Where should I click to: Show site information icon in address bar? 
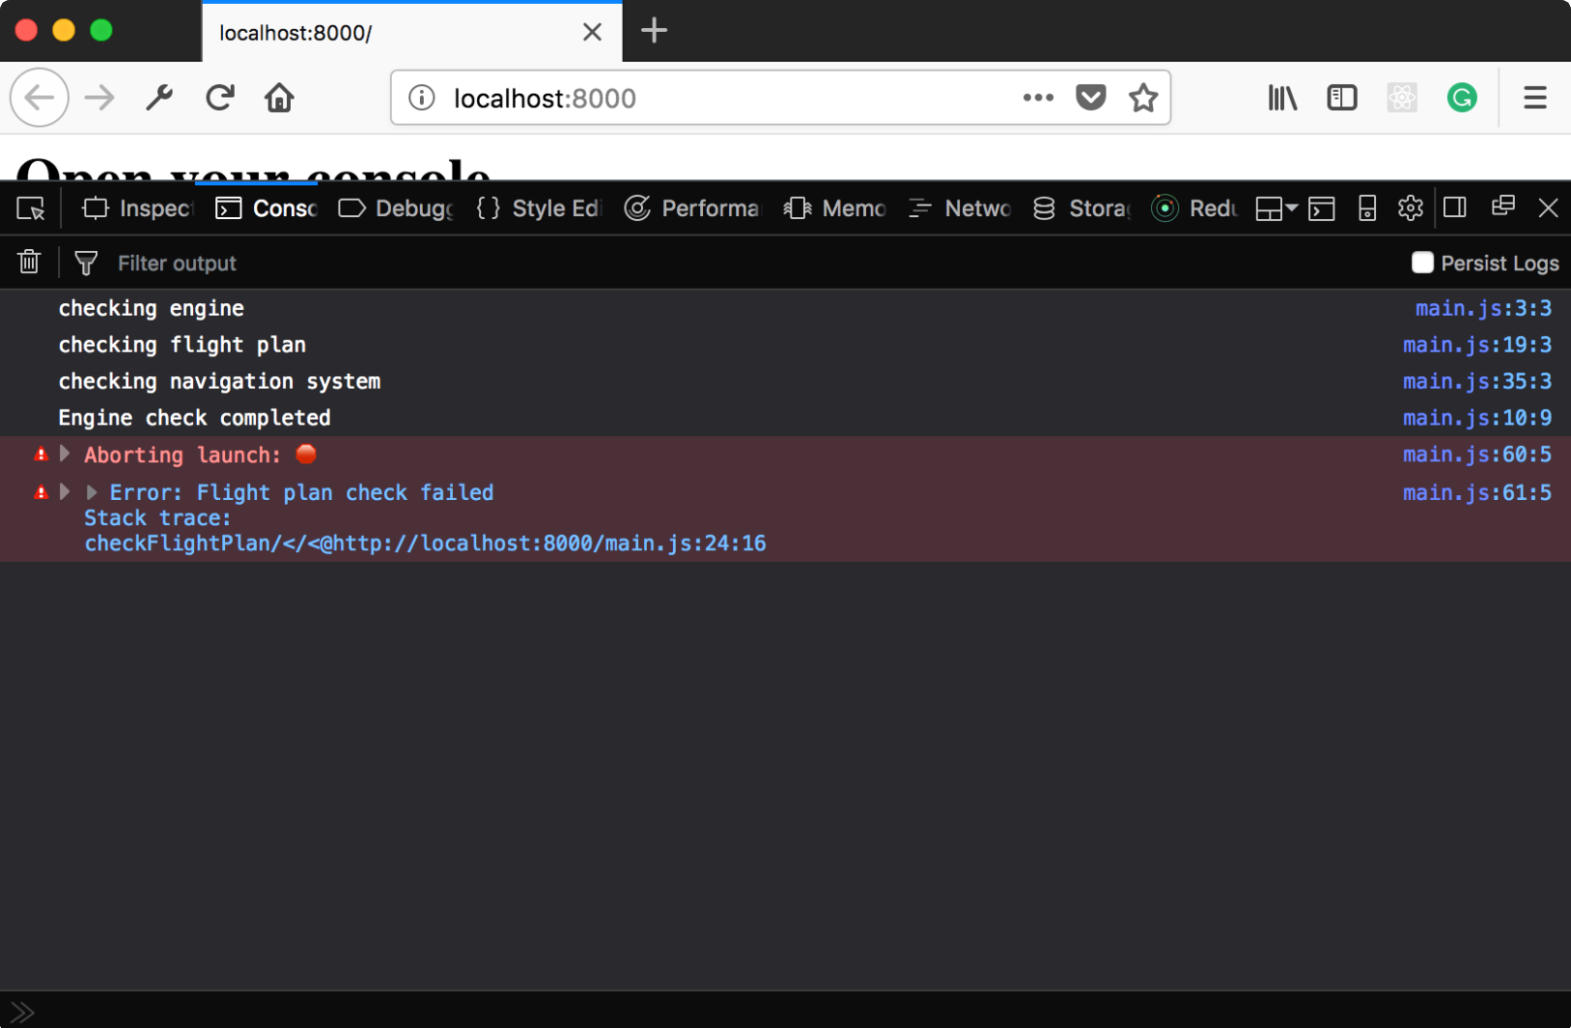(422, 98)
